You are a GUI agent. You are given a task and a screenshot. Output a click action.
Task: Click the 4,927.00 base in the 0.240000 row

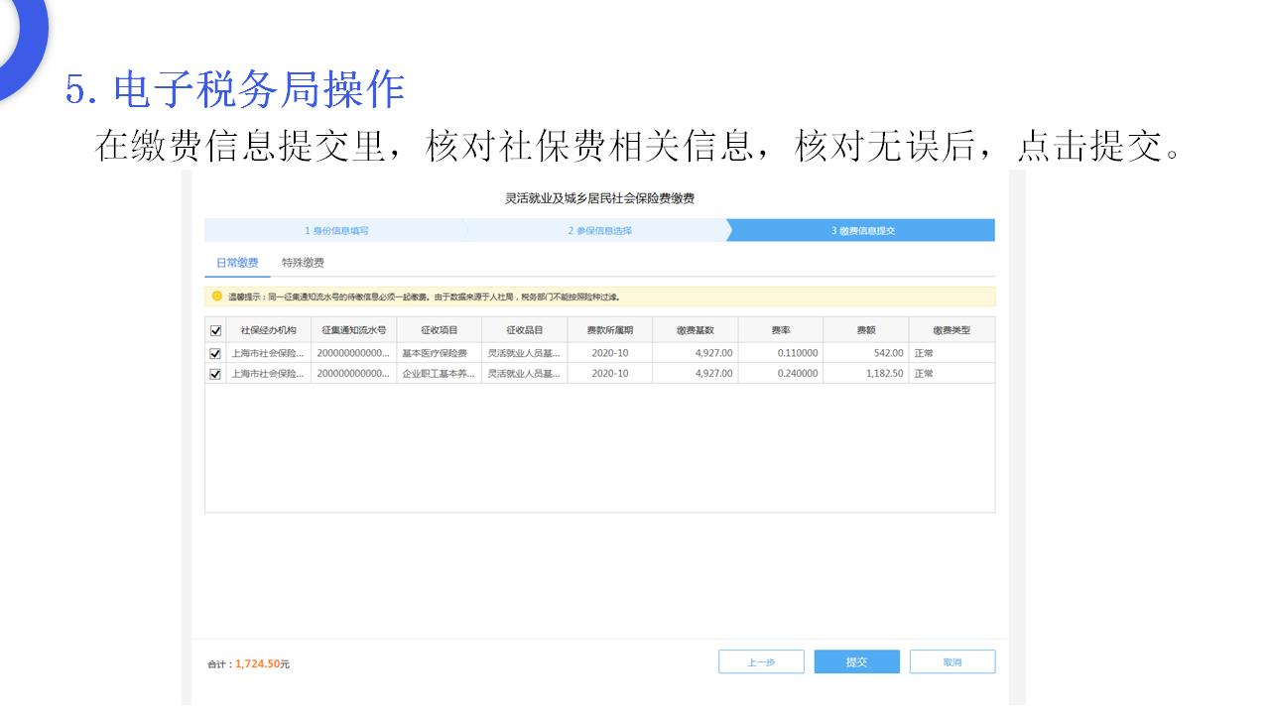tap(714, 374)
